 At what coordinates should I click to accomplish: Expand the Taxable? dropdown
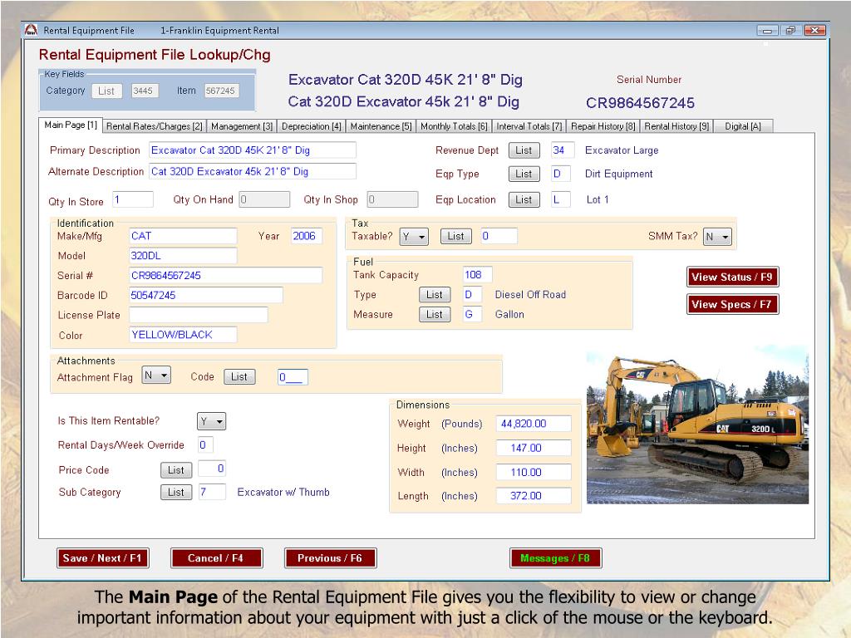[x=414, y=237]
